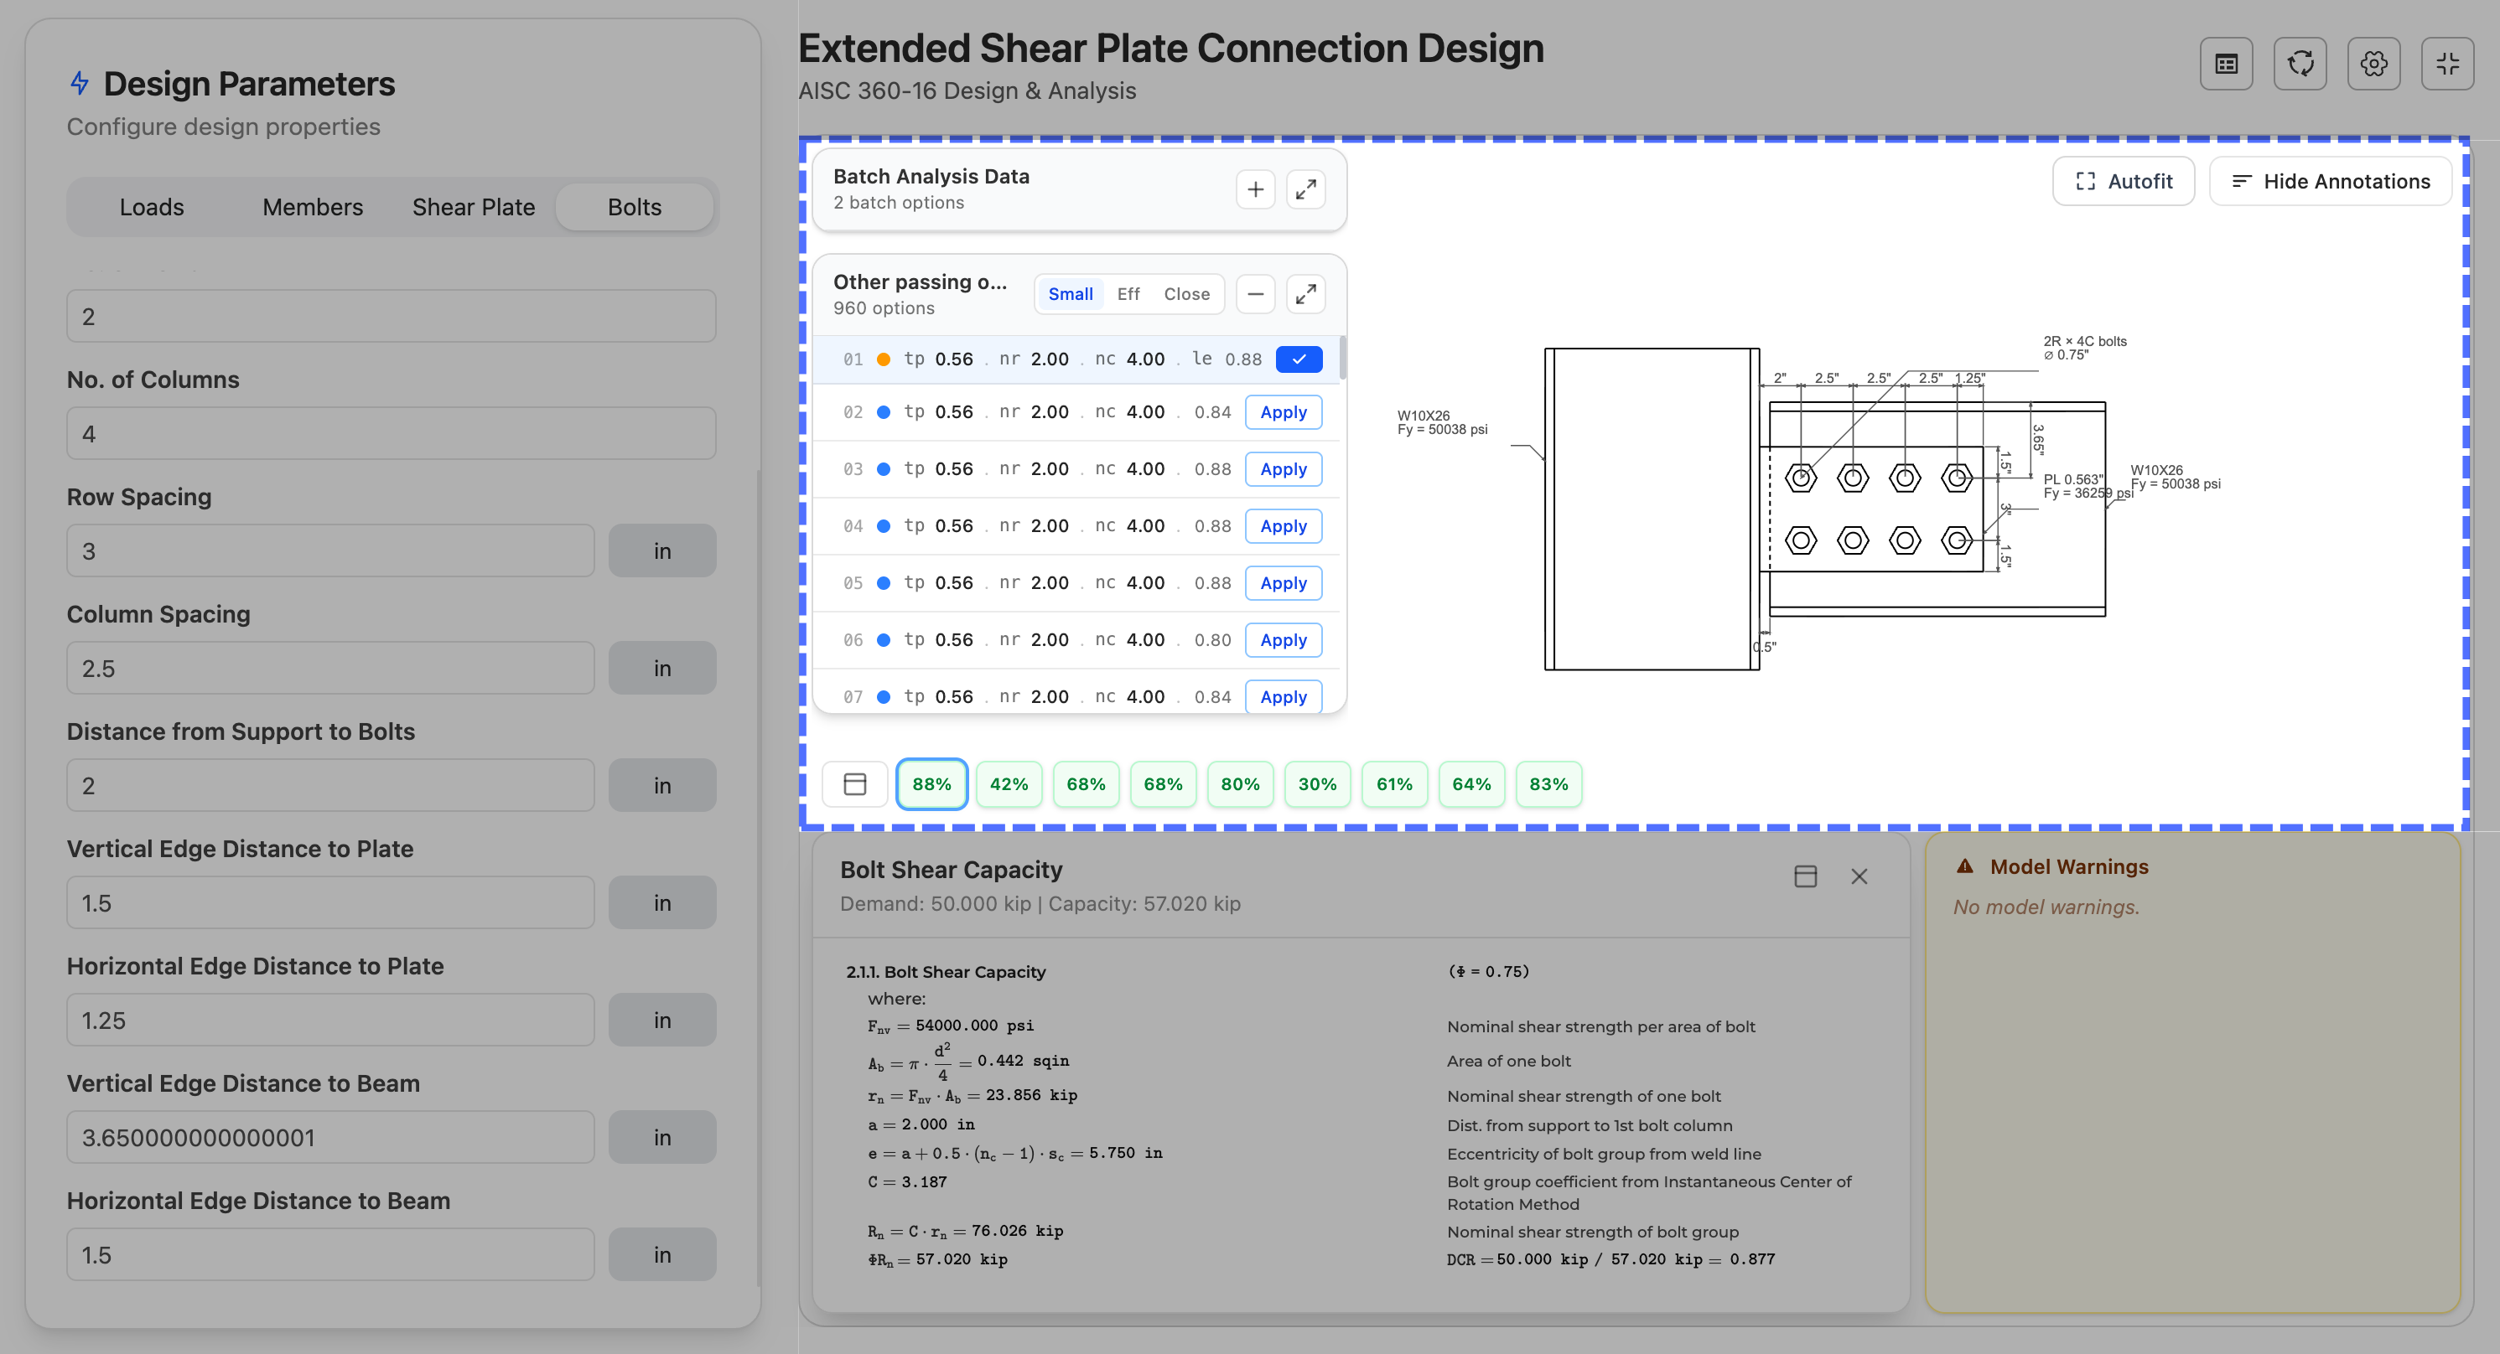
Task: Open Vertical Edge Distance to Plate unit
Action: [x=661, y=903]
